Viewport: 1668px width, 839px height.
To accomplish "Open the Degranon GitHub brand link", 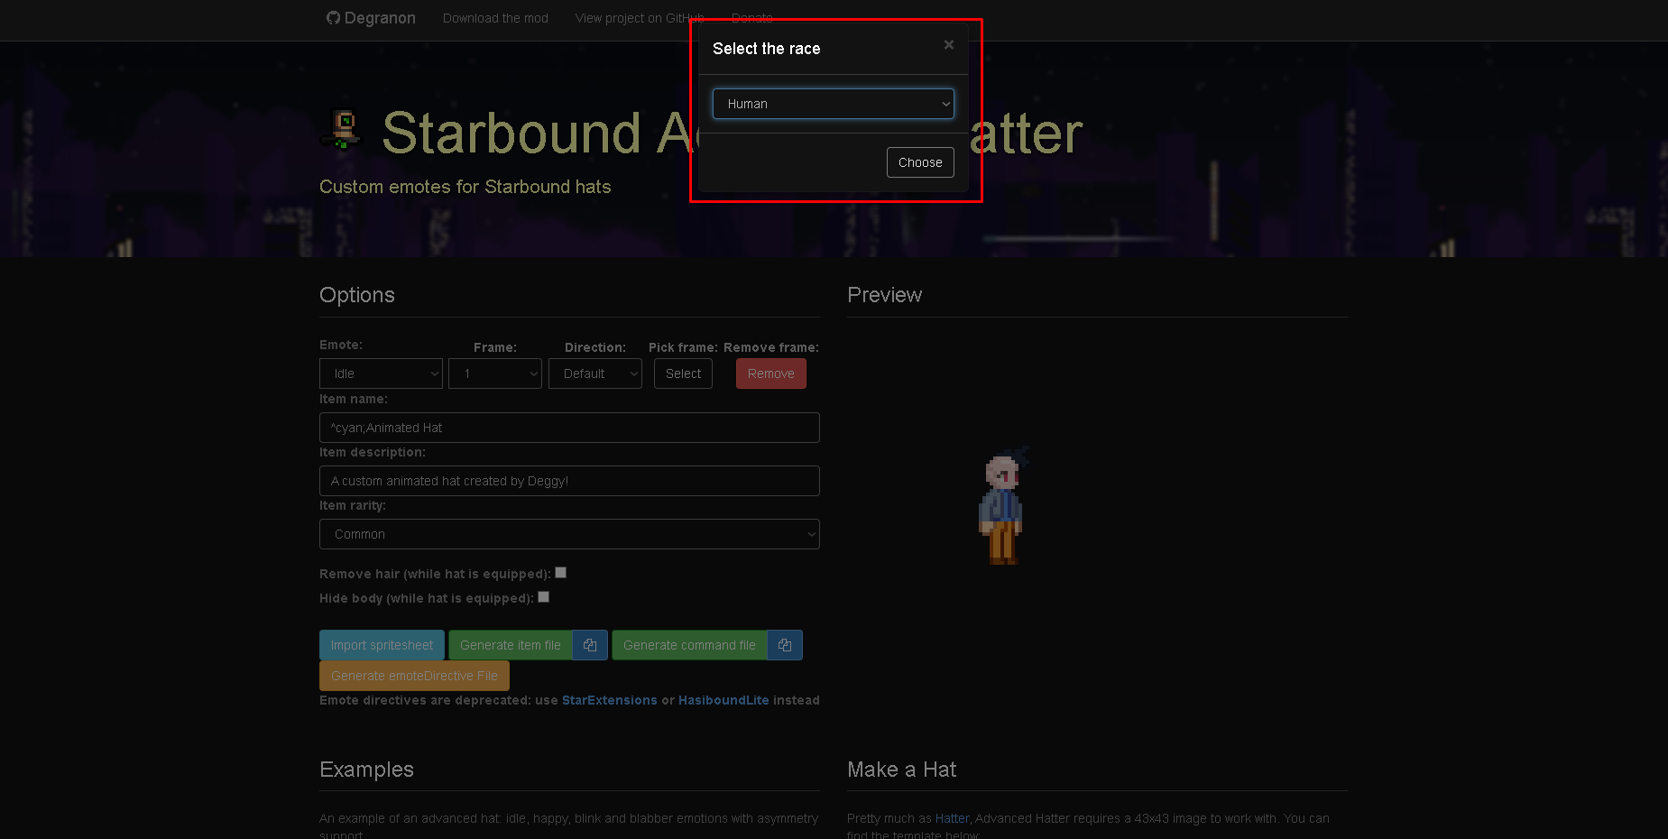I will [371, 18].
